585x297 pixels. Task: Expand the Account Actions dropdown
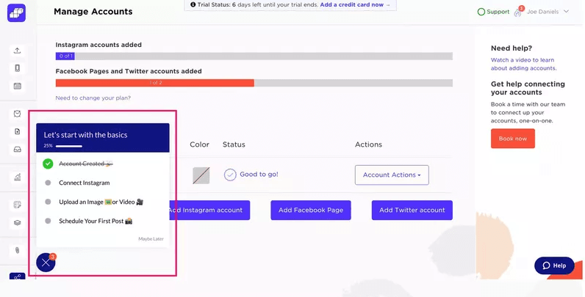(x=391, y=175)
